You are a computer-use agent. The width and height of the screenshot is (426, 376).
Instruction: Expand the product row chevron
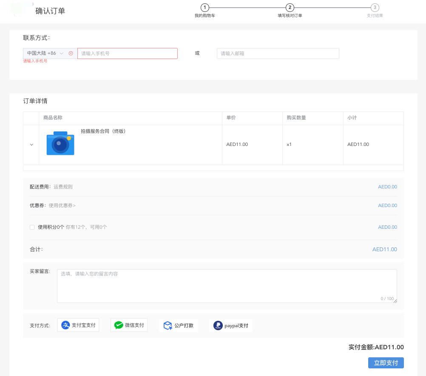coord(31,145)
